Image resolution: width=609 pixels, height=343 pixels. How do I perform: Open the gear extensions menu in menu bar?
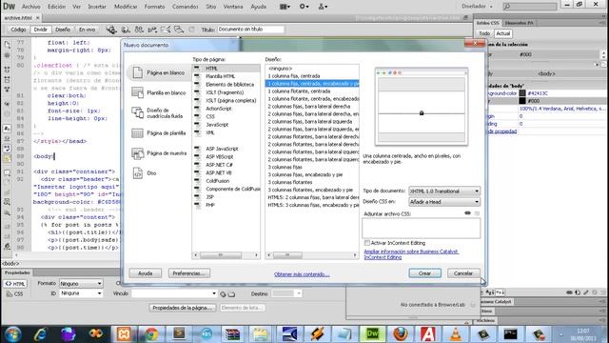tap(304, 7)
